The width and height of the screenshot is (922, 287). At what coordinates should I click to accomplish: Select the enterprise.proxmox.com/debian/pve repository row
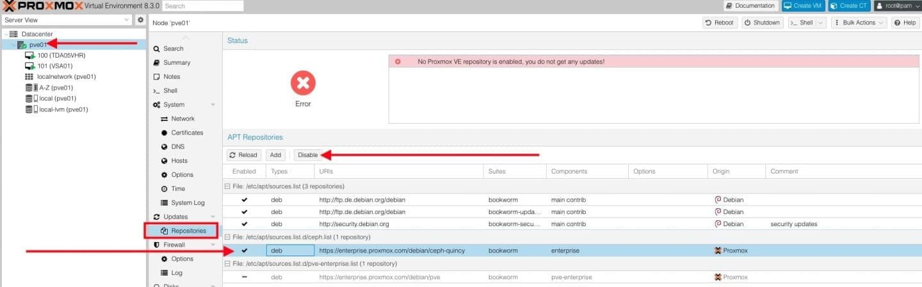tap(572, 277)
